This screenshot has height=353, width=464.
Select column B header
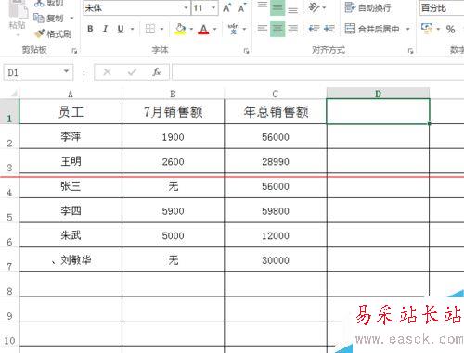click(x=173, y=94)
